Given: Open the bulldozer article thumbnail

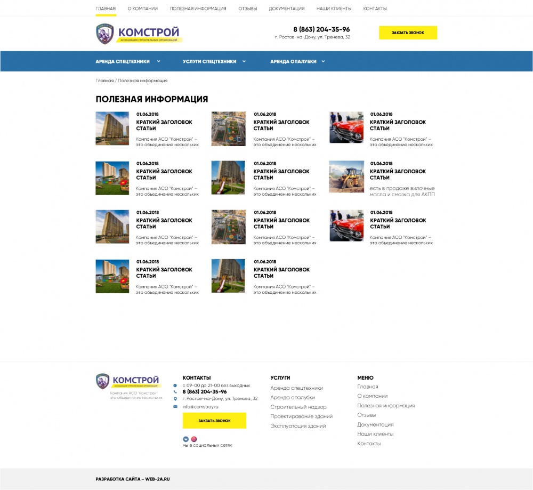Looking at the screenshot, I should (x=346, y=176).
